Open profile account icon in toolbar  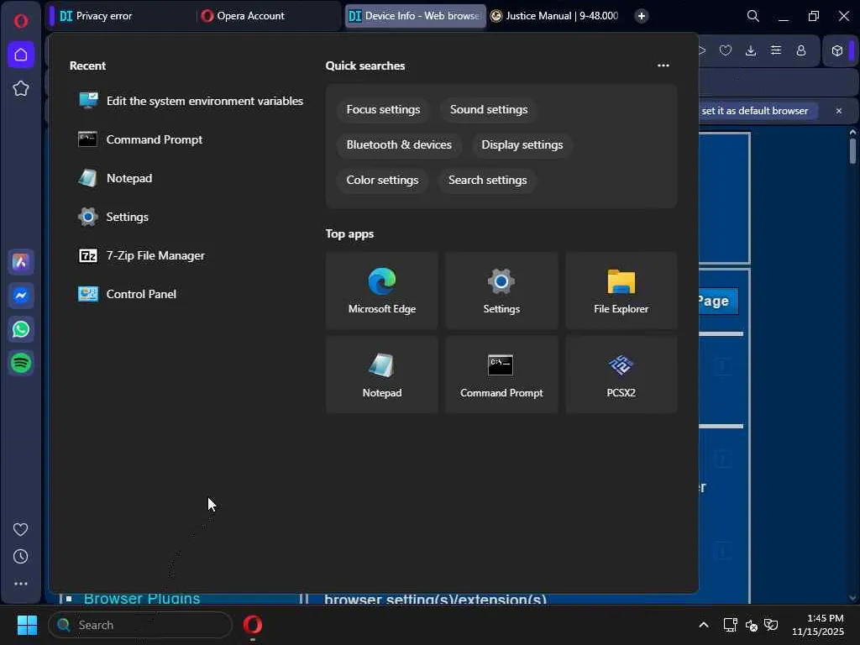pyautogui.click(x=800, y=50)
